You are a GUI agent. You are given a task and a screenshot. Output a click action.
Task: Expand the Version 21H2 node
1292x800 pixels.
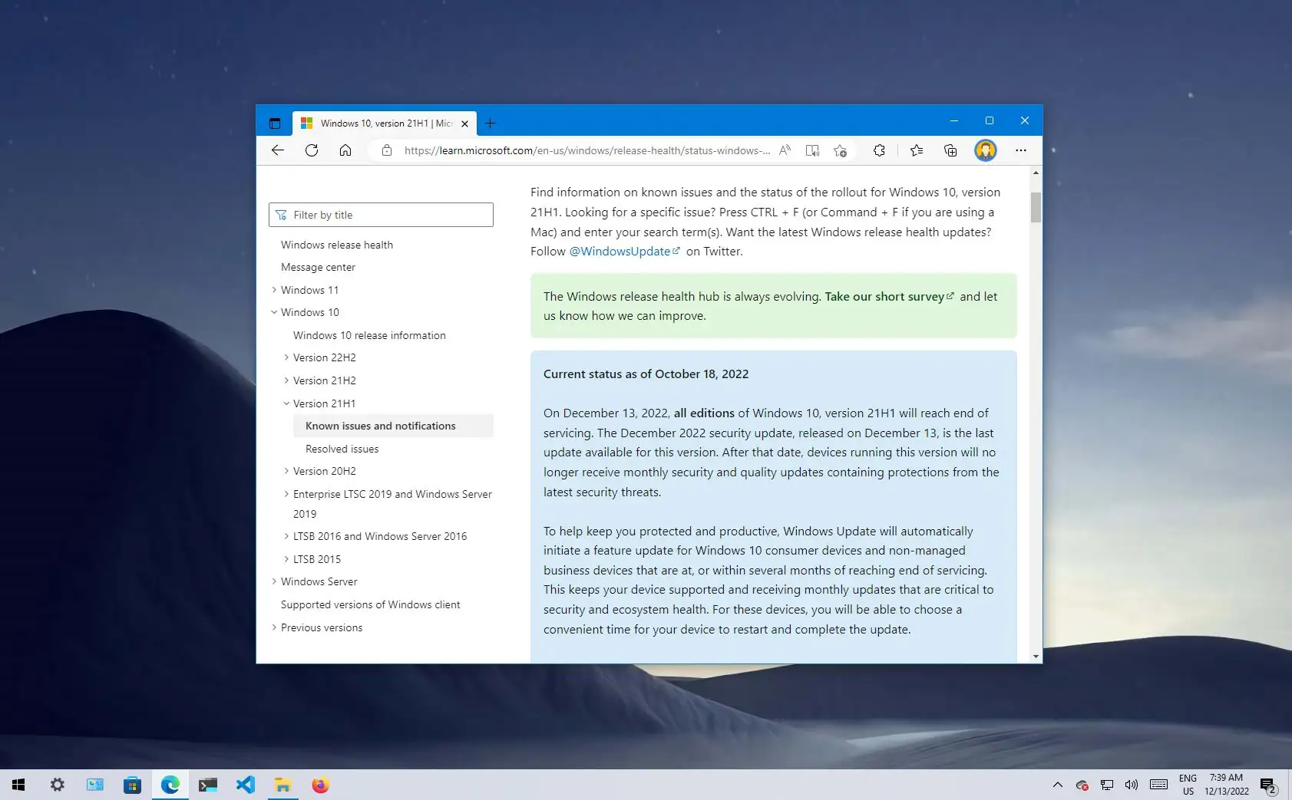(x=286, y=380)
